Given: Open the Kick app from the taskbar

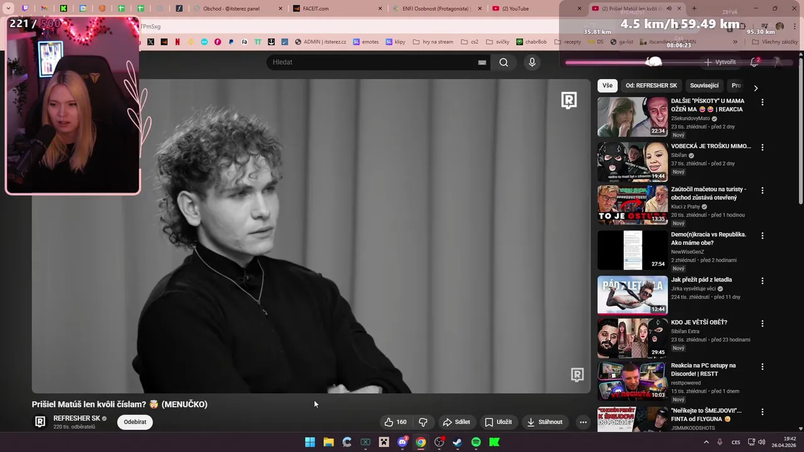Looking at the screenshot, I should [494, 442].
